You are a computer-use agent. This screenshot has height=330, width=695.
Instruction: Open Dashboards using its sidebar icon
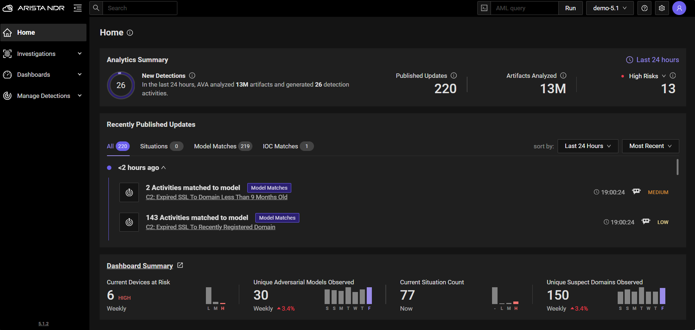7,74
